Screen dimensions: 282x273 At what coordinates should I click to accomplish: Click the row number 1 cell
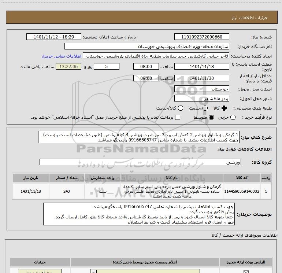pos(266,191)
